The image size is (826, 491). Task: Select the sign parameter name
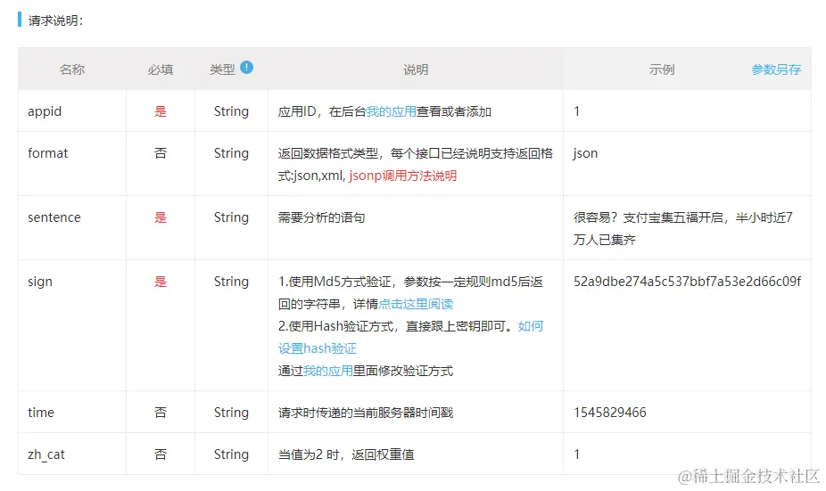(40, 282)
